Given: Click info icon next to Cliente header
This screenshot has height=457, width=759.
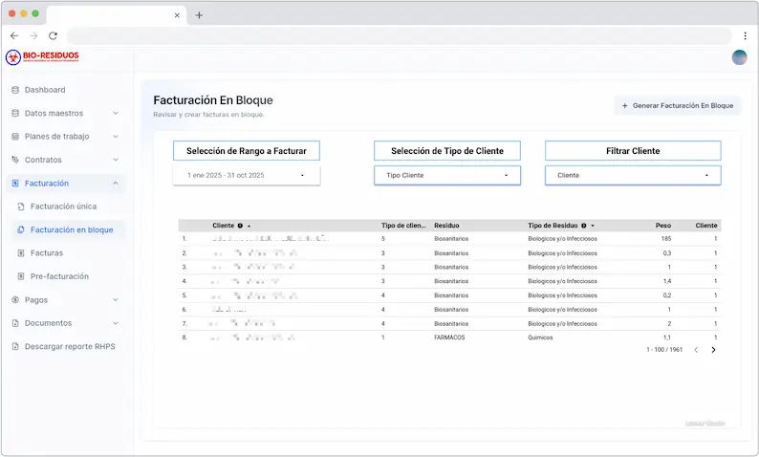Looking at the screenshot, I should (240, 226).
